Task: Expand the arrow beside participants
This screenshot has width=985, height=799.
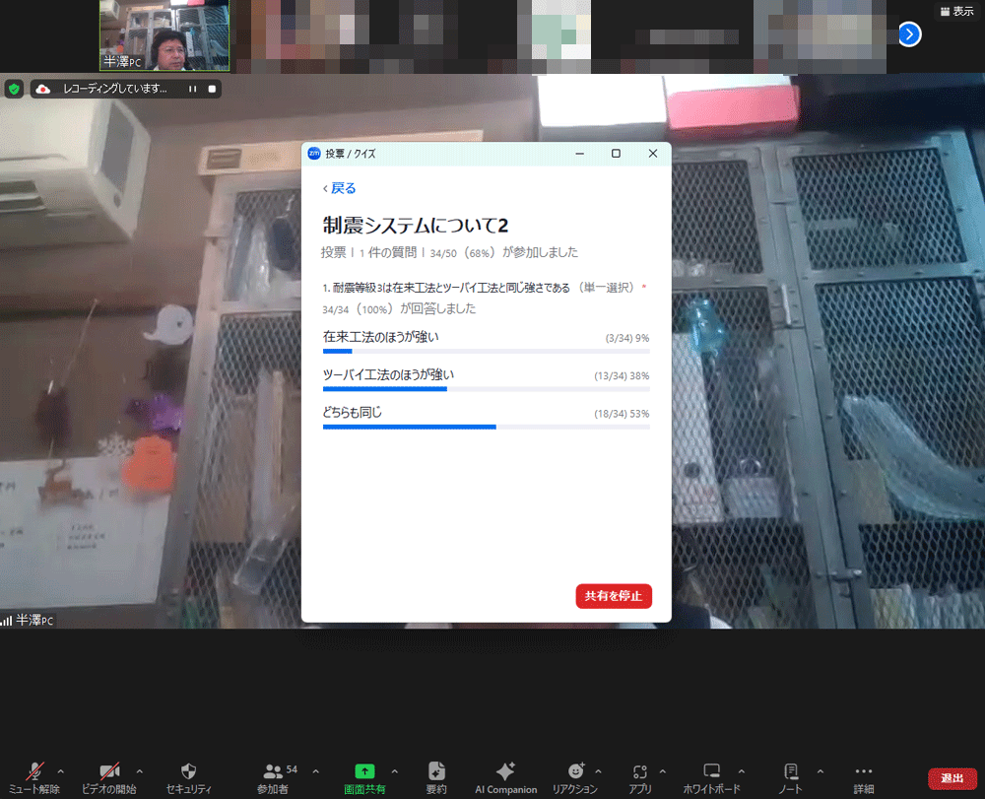Action: coord(315,771)
